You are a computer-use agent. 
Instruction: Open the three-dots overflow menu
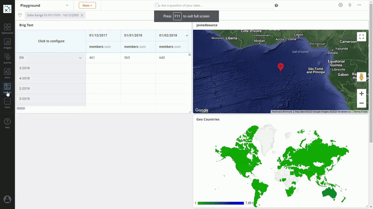coord(359,5)
